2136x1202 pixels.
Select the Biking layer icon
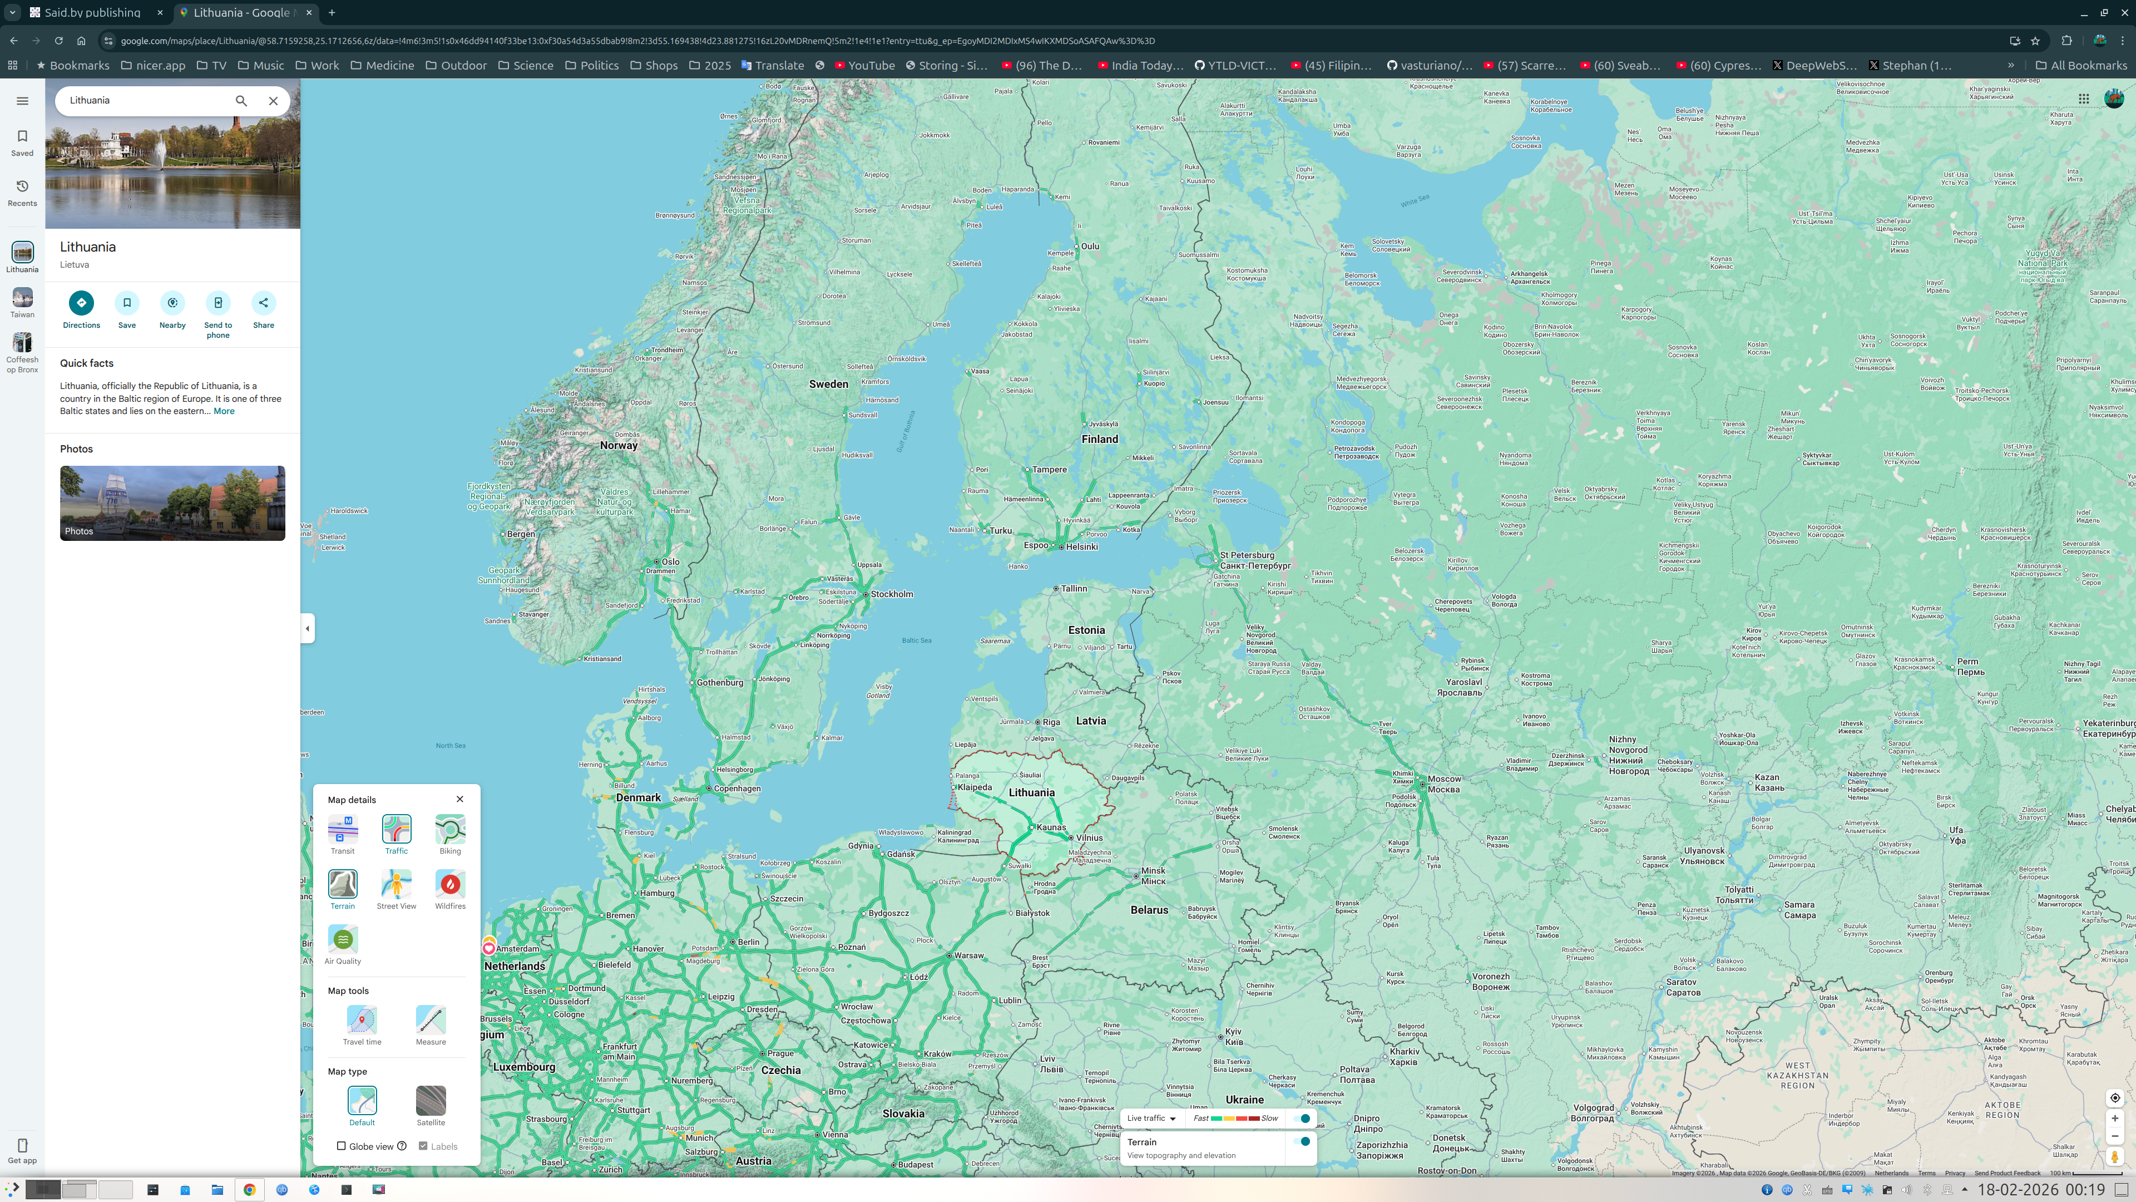click(450, 829)
